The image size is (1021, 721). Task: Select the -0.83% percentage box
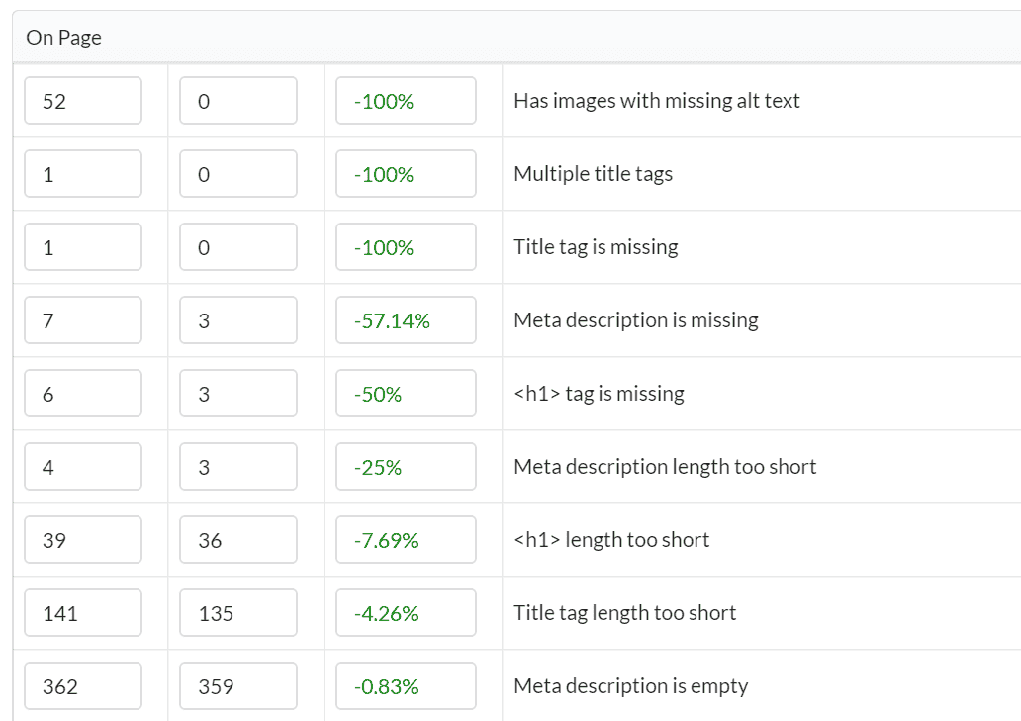click(x=405, y=685)
